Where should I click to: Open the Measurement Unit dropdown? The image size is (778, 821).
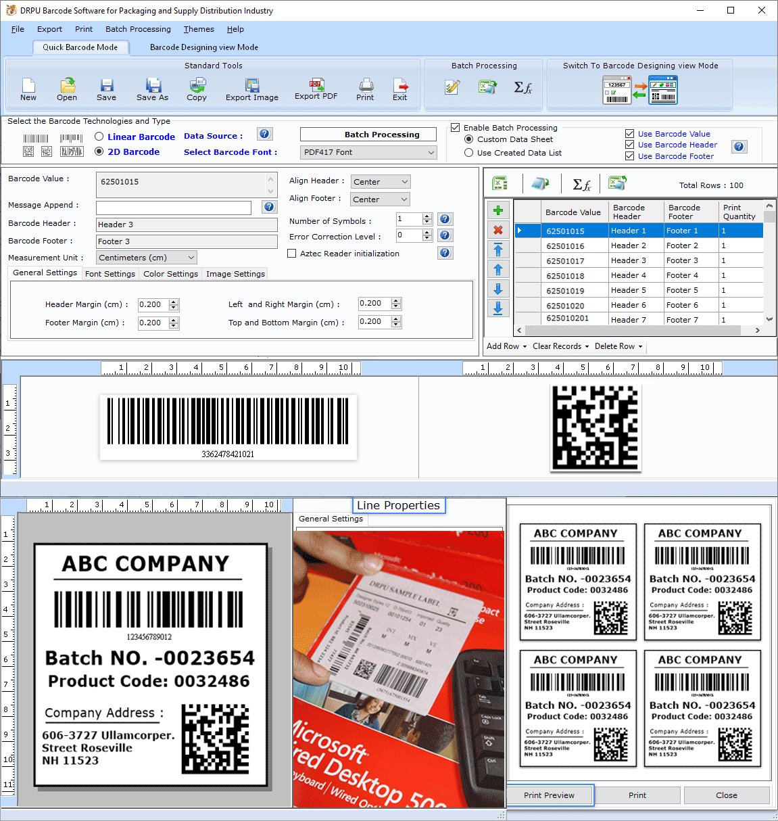[147, 258]
